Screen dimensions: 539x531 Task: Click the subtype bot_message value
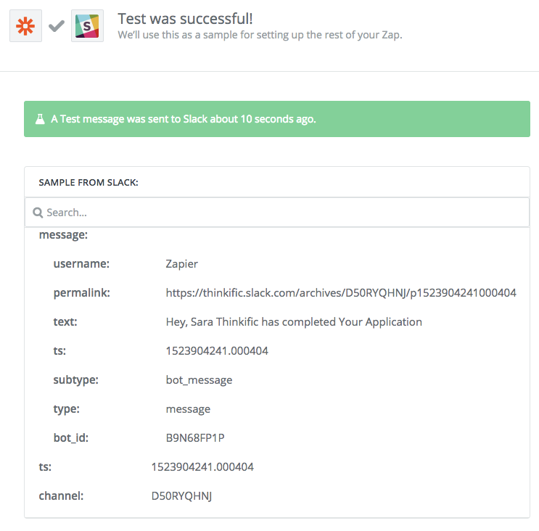tap(199, 380)
